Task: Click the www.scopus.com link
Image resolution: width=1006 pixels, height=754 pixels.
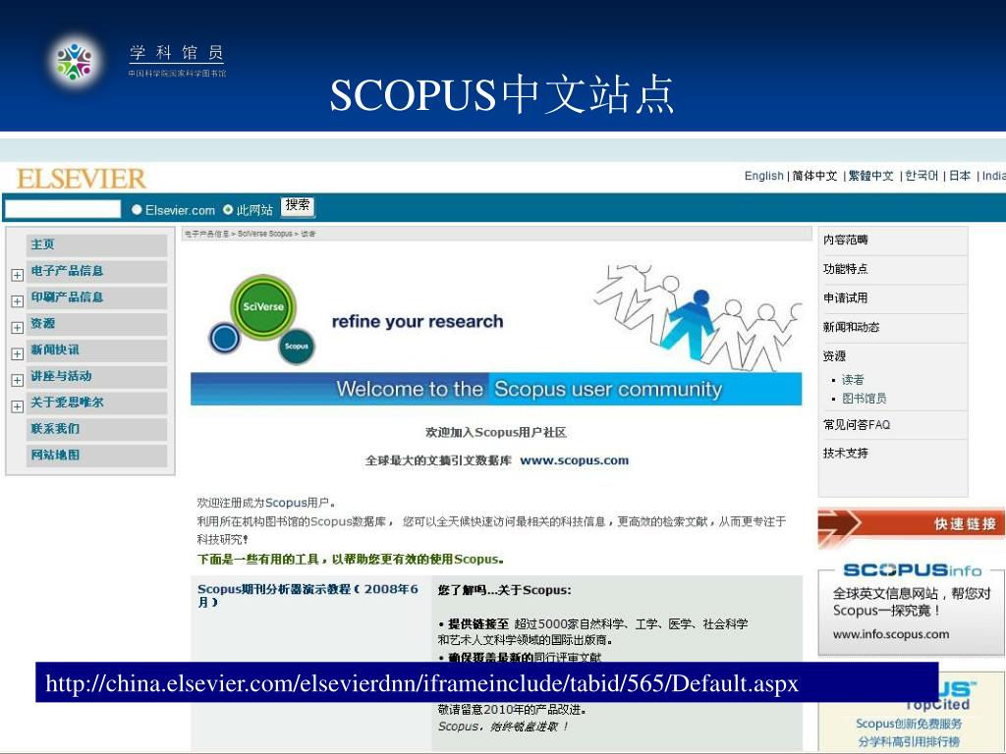Action: tap(574, 460)
